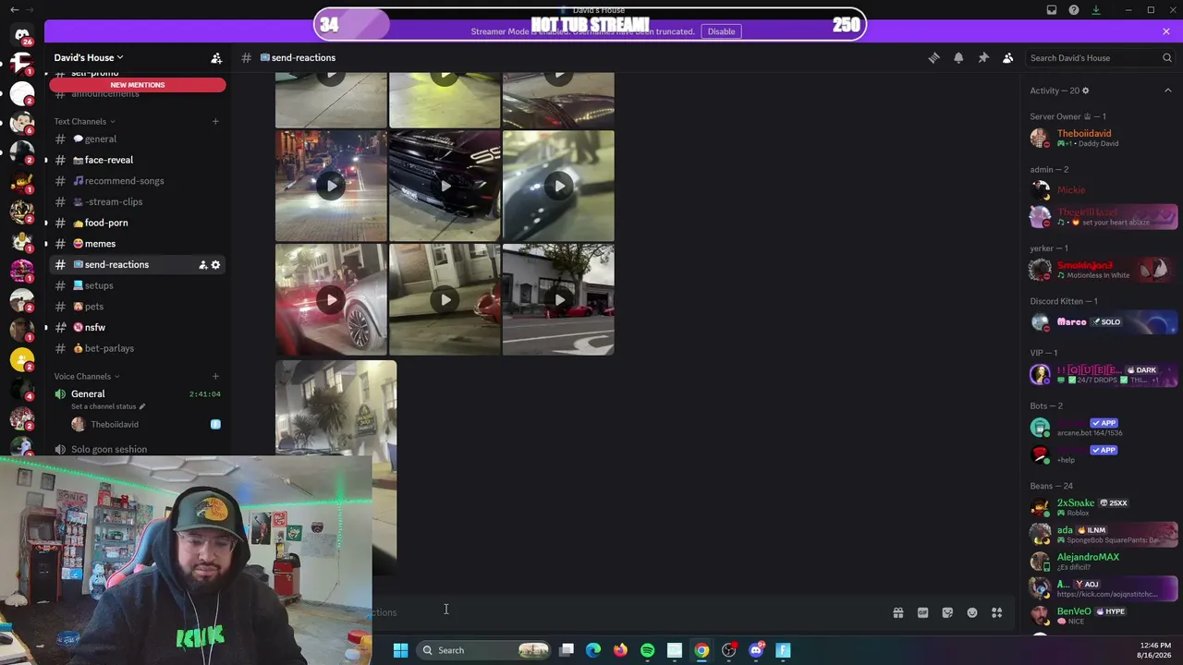
Task: Open the face-reveal channel
Action: pos(138,160)
